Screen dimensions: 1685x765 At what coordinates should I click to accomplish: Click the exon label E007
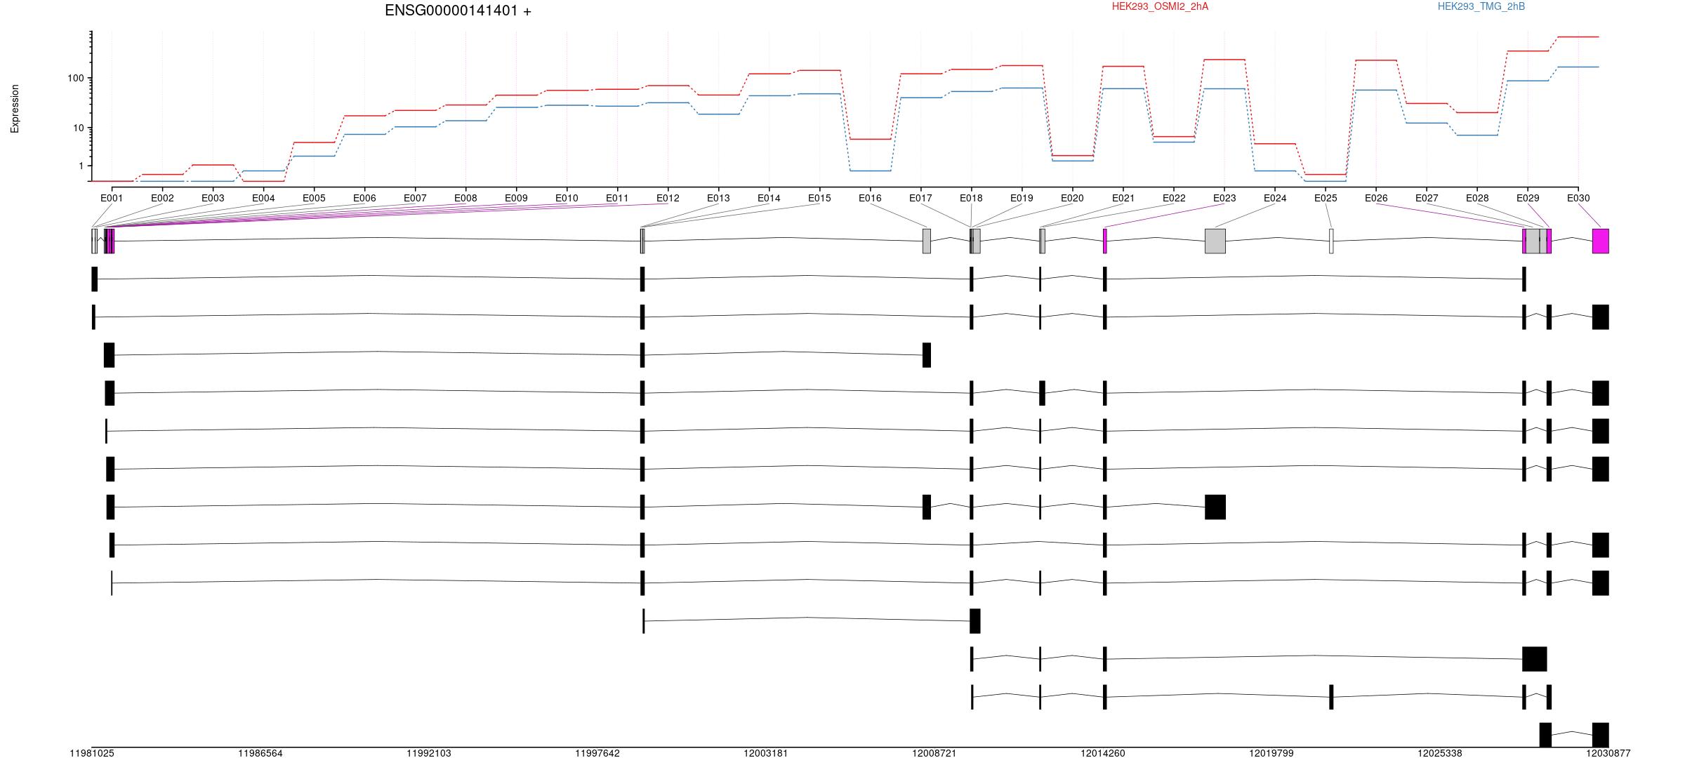click(x=415, y=198)
